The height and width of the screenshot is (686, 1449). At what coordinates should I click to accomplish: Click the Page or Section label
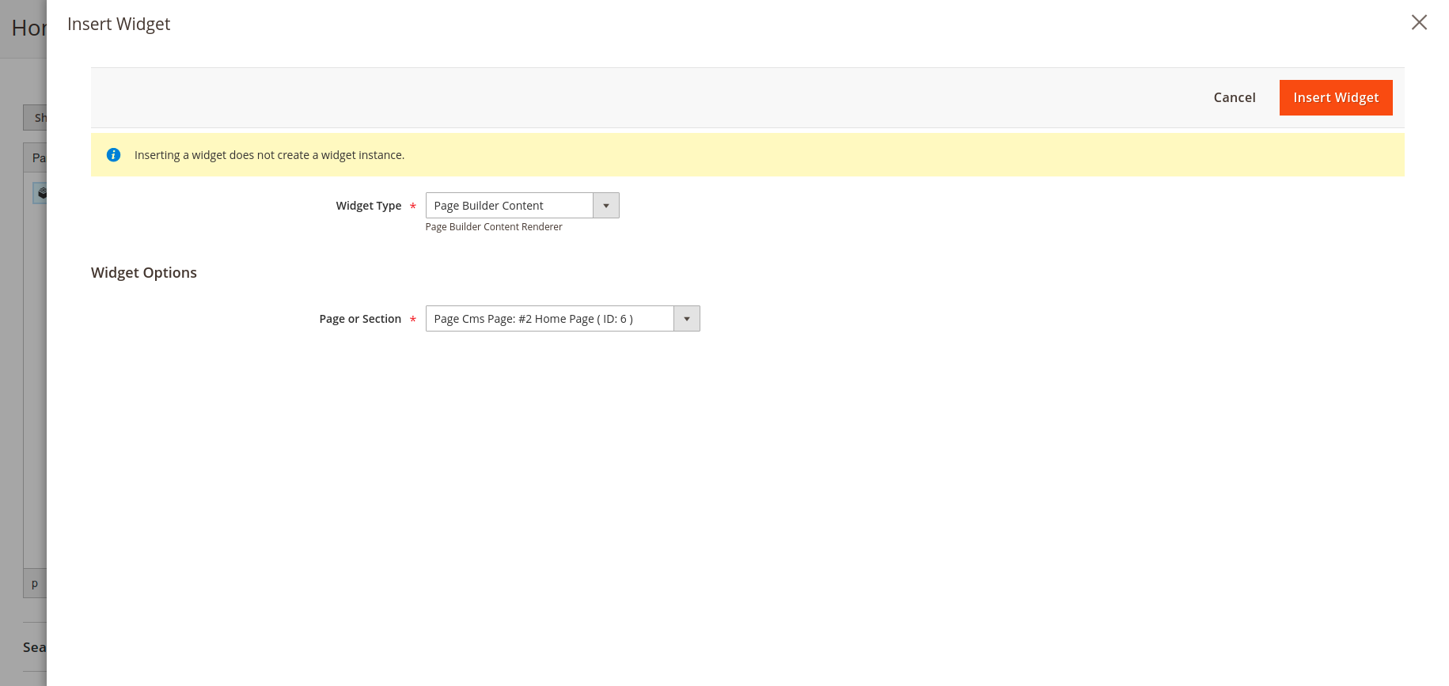tap(360, 319)
